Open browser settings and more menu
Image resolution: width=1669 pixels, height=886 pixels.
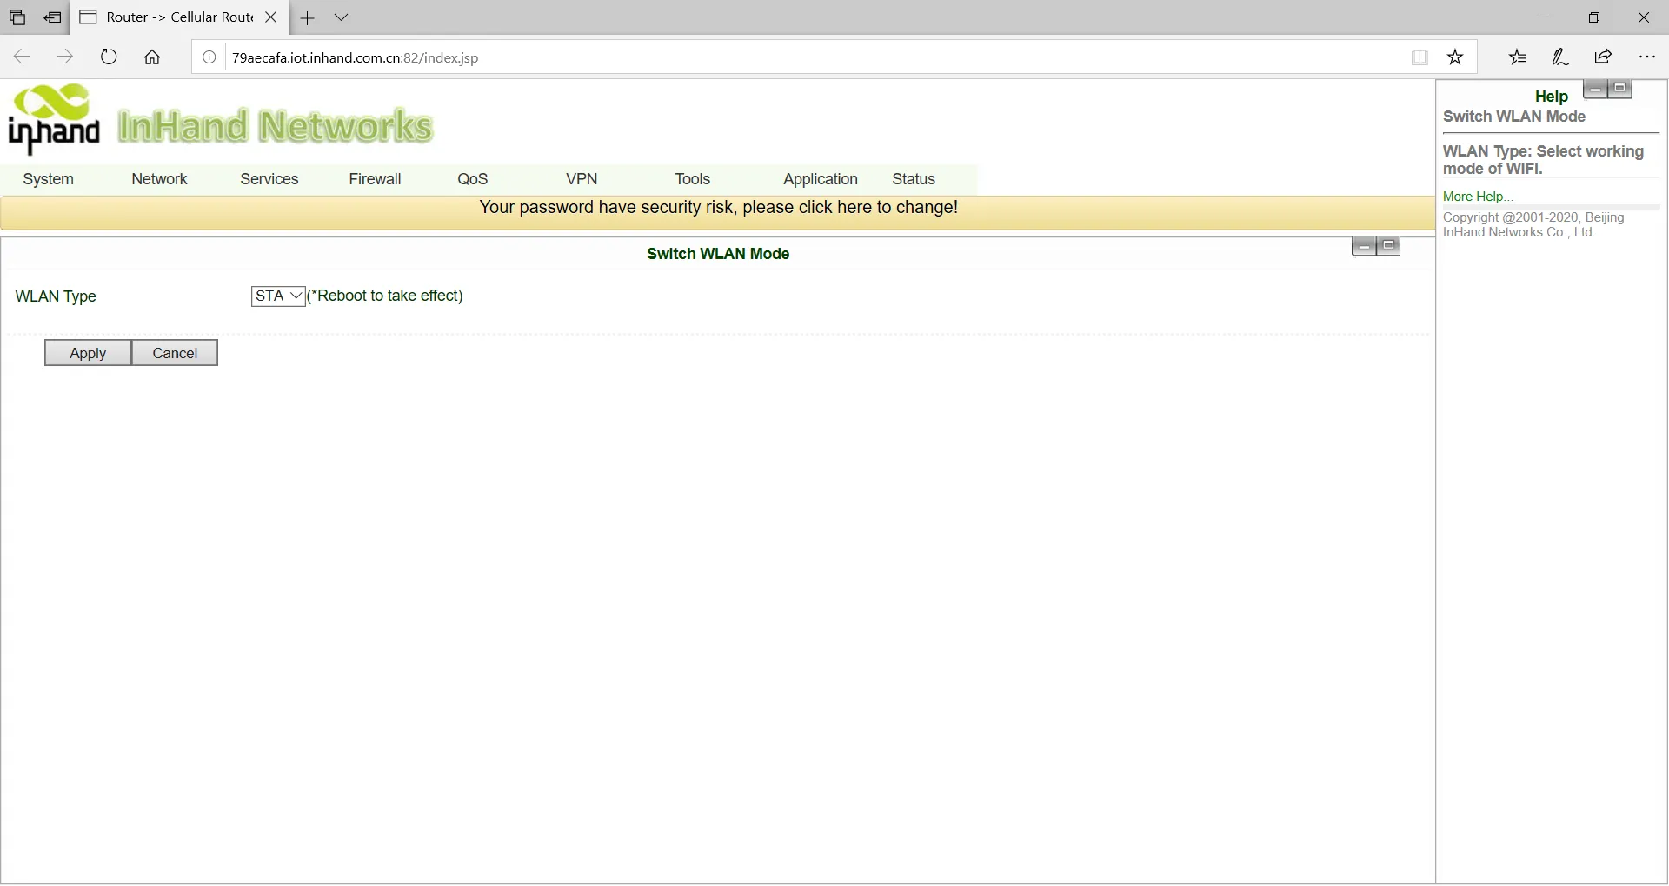point(1646,57)
